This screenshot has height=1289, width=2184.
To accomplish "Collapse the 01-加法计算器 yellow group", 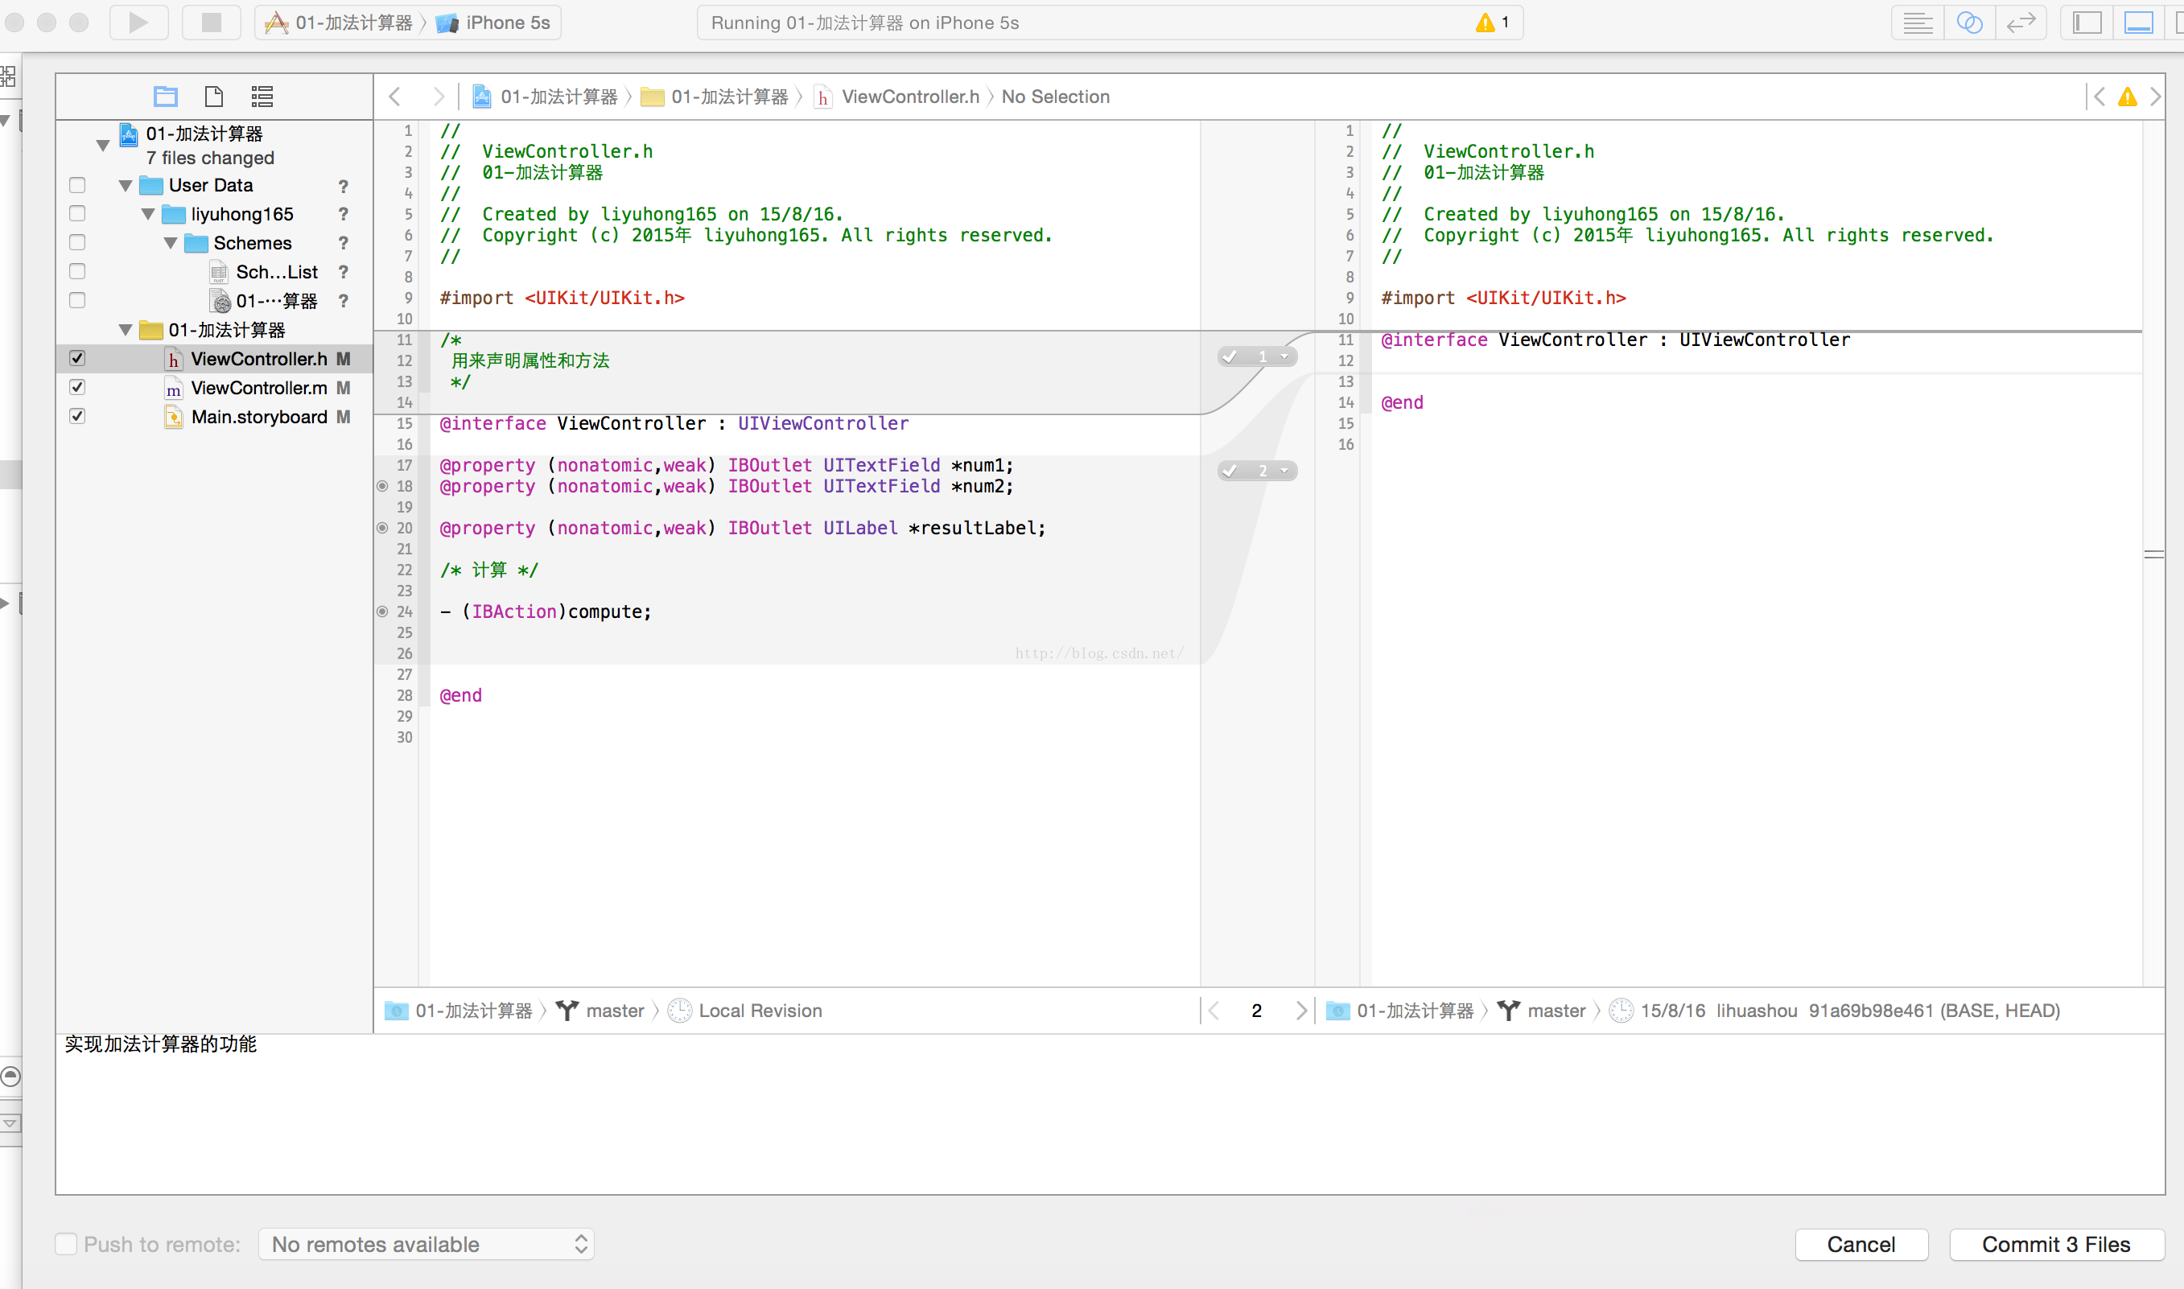I will coord(125,330).
